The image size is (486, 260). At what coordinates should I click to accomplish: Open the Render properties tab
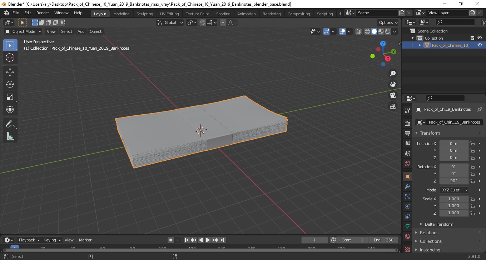[x=407, y=123]
